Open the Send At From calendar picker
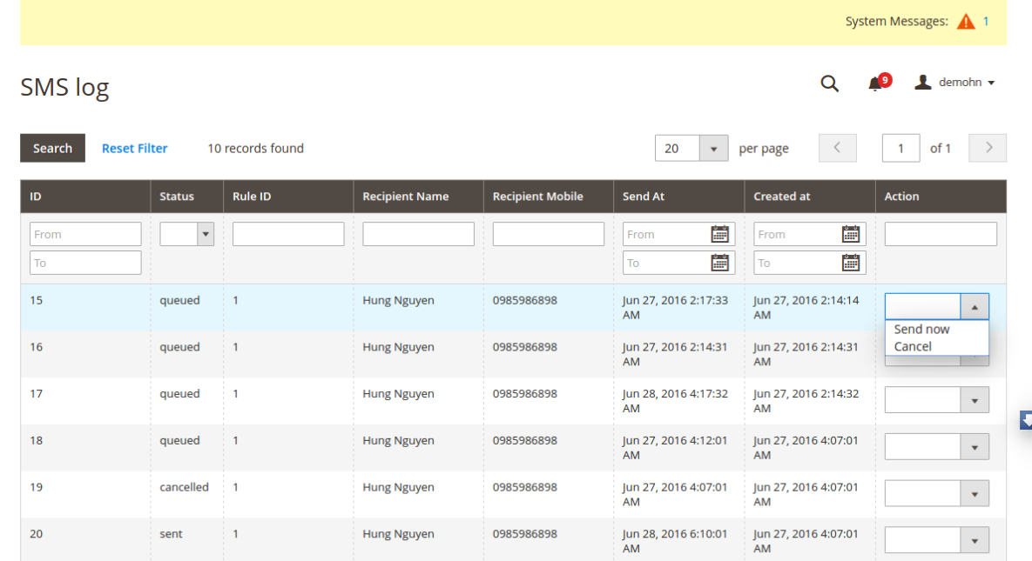Screen dimensions: 1032x561 click(719, 234)
